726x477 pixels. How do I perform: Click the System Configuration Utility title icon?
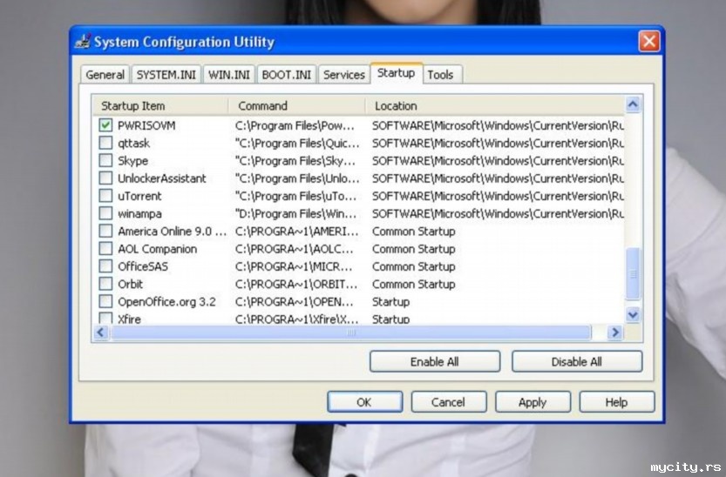point(83,42)
